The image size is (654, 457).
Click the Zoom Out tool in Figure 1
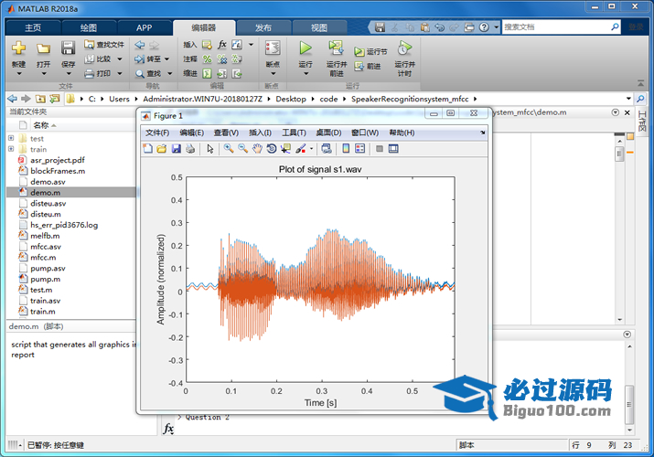[242, 149]
